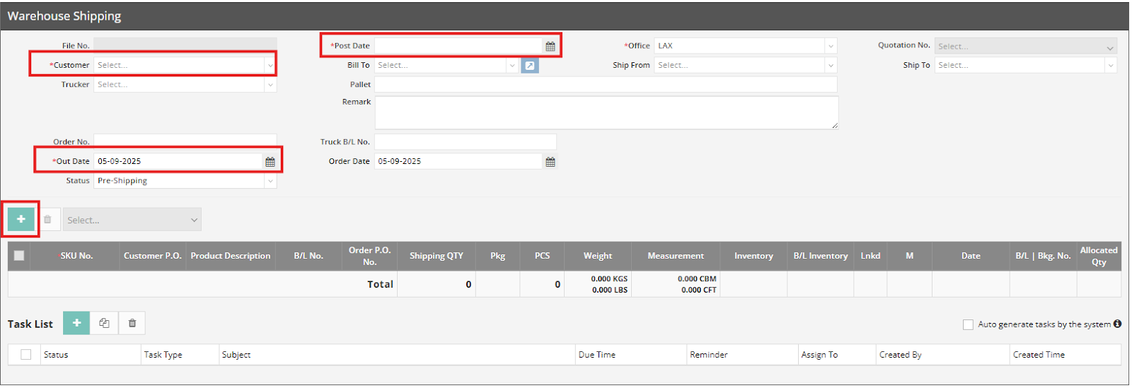
Task: Click the Due Time column header
Action: [597, 355]
